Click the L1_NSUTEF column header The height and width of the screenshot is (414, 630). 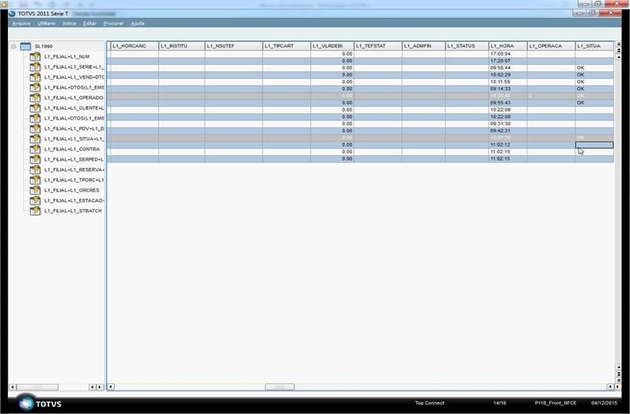pyautogui.click(x=233, y=46)
